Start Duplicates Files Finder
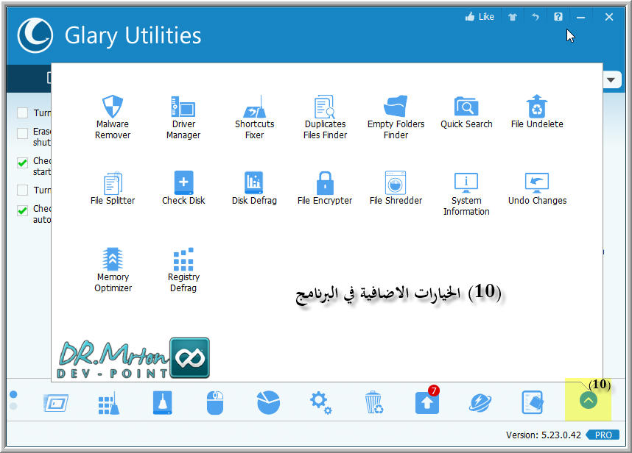632x453 pixels. pos(325,118)
